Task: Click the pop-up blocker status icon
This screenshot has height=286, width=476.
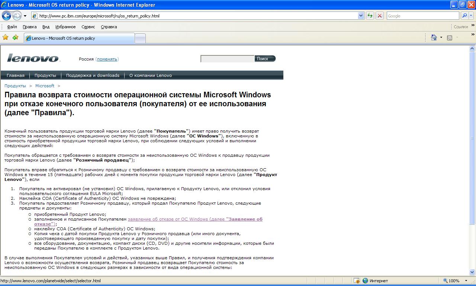Action: (x=356, y=281)
